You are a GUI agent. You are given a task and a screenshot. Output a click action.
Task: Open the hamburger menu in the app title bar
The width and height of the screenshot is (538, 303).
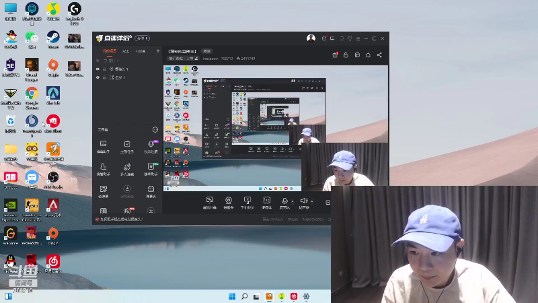(358, 38)
